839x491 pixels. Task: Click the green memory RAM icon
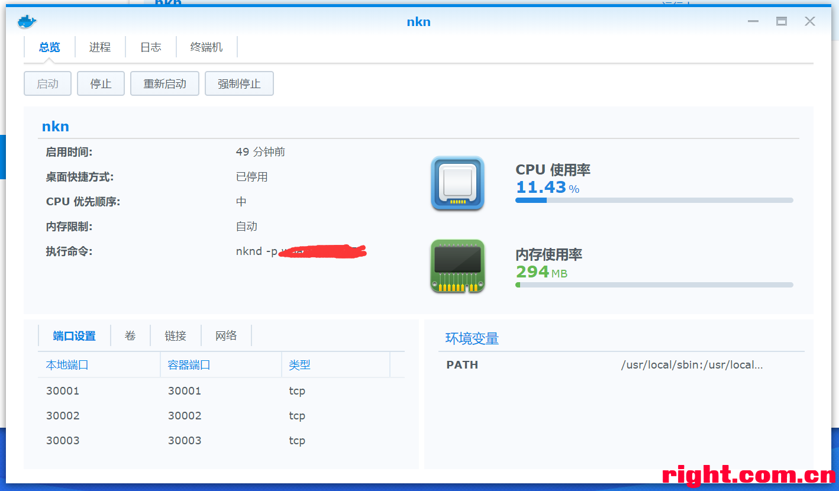point(457,266)
